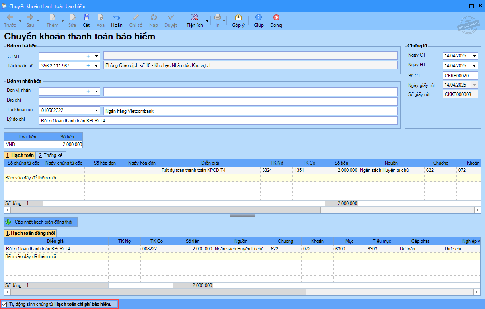Expand Đơn vị nhận dropdown list
The image size is (485, 309).
point(96,91)
